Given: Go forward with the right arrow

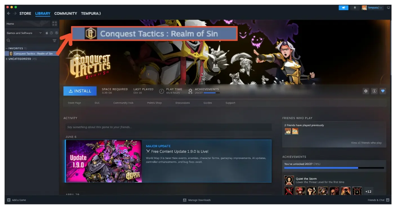Looking at the screenshot, I should (x=15, y=13).
